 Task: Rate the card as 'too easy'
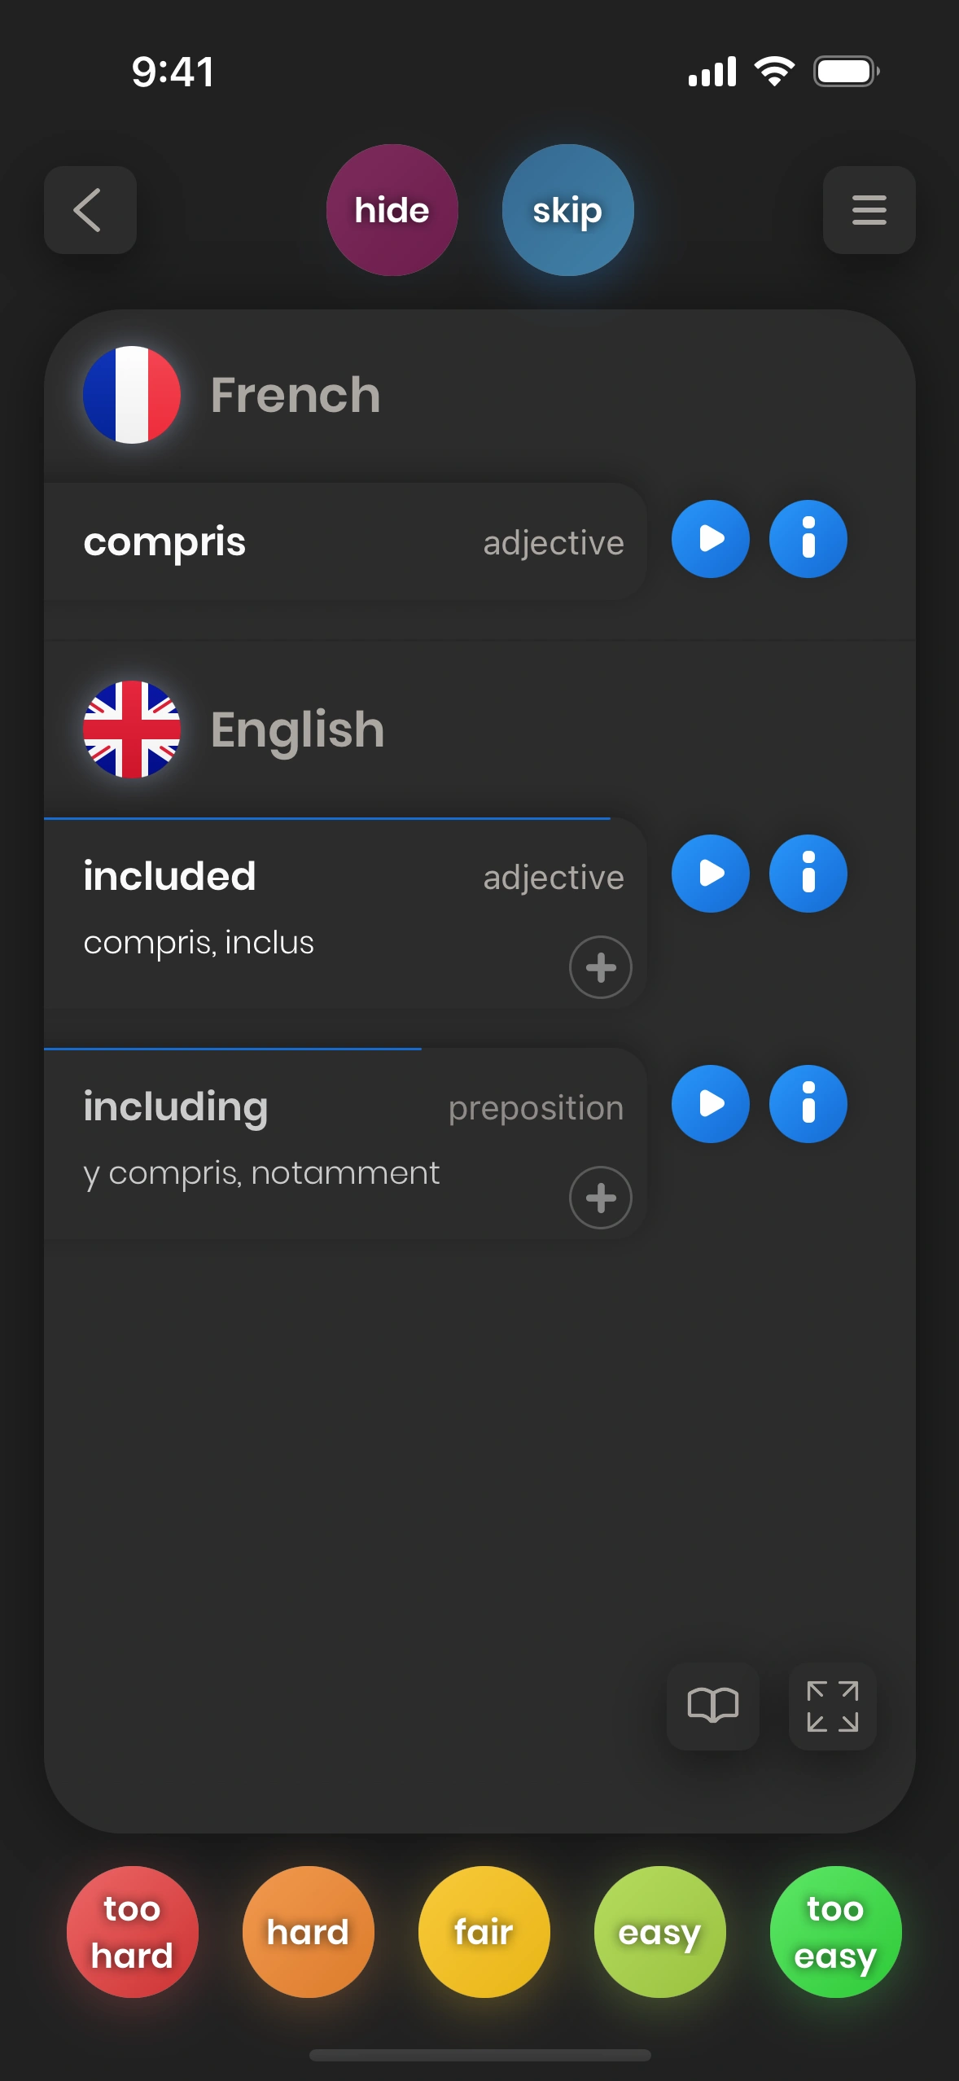[x=835, y=1931]
